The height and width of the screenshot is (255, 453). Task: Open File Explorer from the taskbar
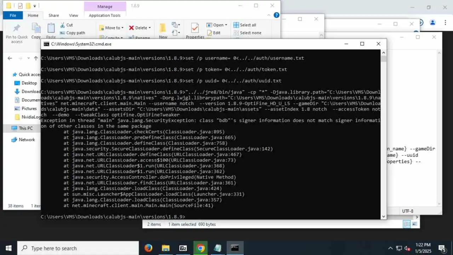166,248
